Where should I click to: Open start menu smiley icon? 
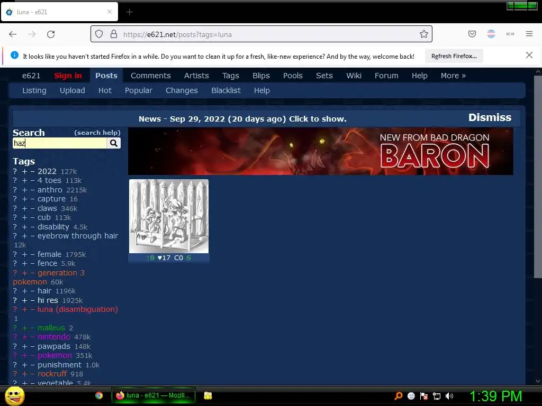(x=15, y=395)
